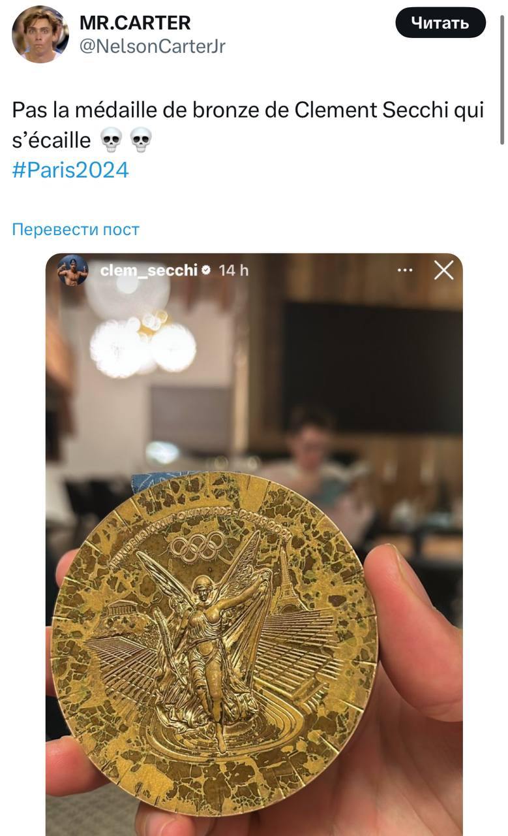Open the @NelsonCarterJr handle
This screenshot has height=836, width=508.
point(153,46)
